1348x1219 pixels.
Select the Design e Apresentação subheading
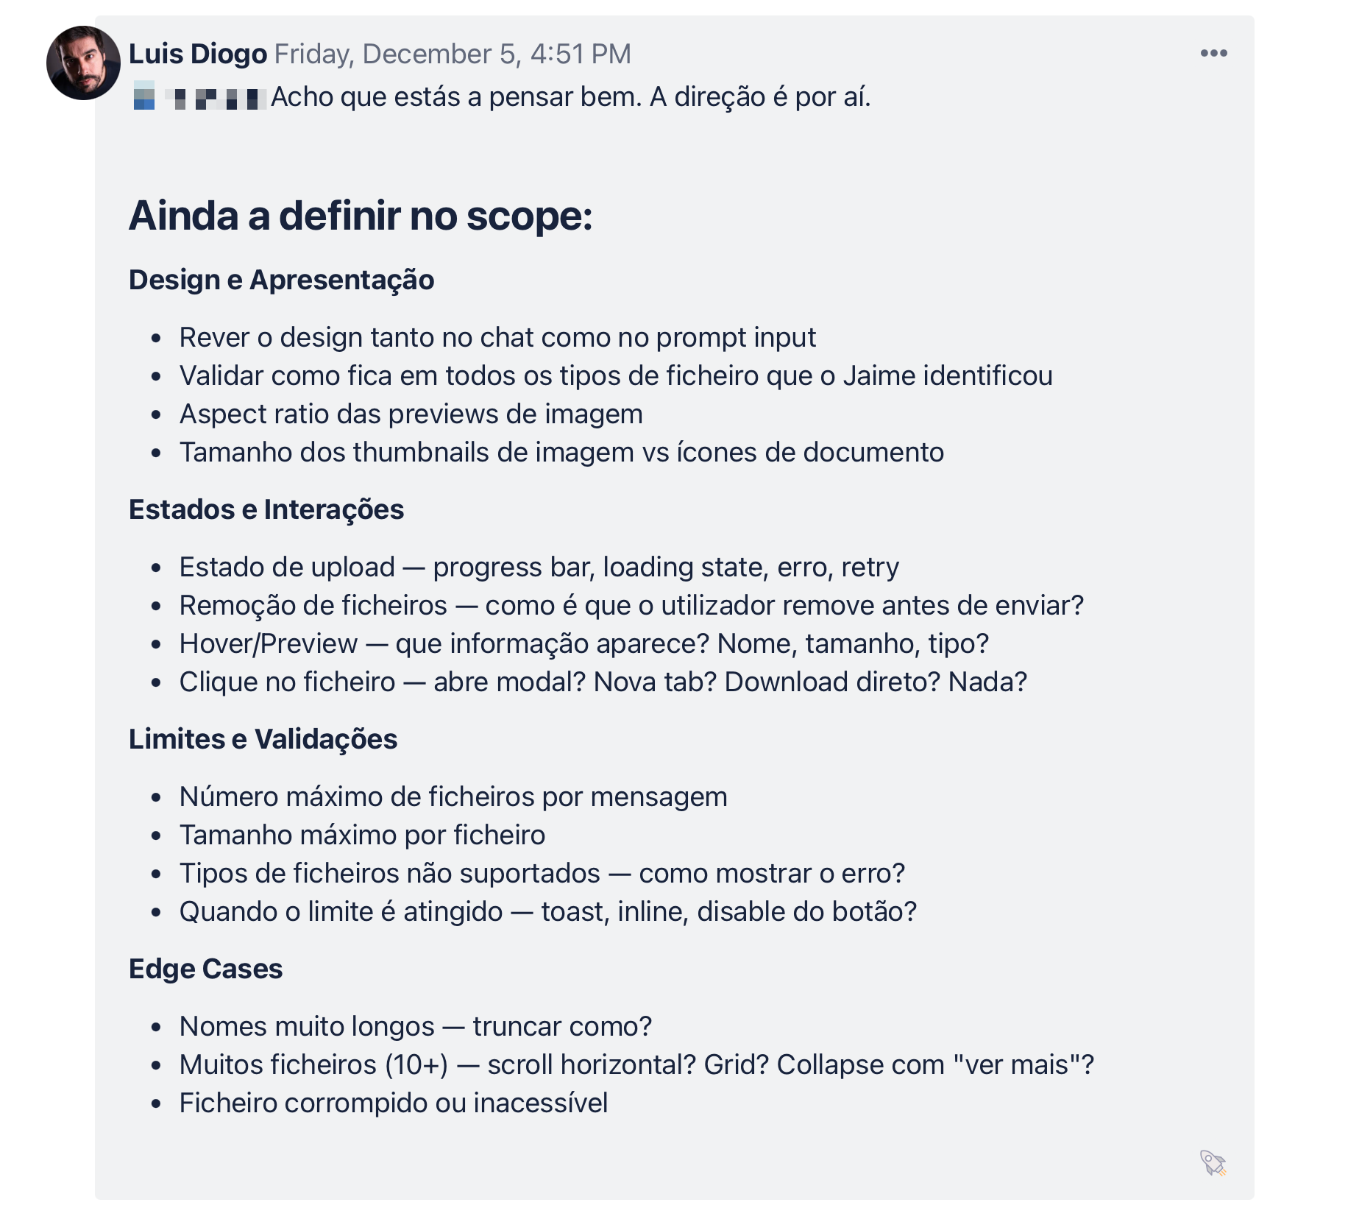281,280
